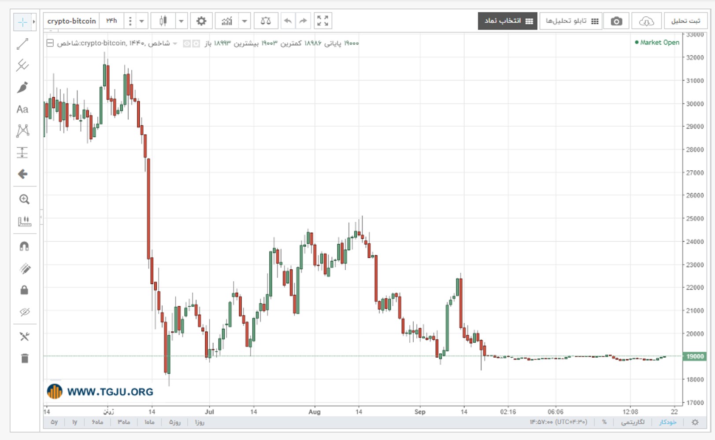Hide all drawings with the eye icon

[x=24, y=312]
